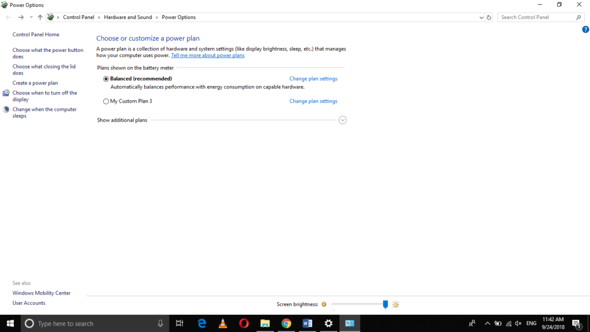590x332 pixels.
Task: Expand Show additional plans
Action: (342, 119)
